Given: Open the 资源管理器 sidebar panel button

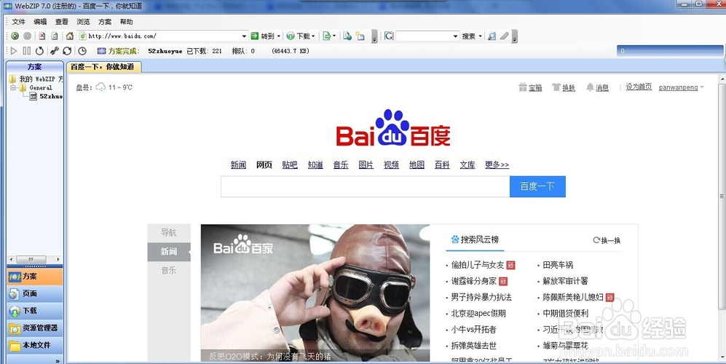Looking at the screenshot, I should pos(35,328).
